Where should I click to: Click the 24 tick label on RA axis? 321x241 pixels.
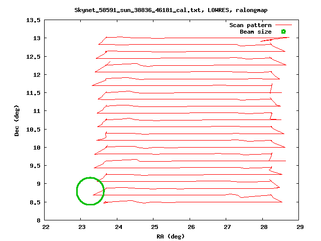tap(118, 227)
